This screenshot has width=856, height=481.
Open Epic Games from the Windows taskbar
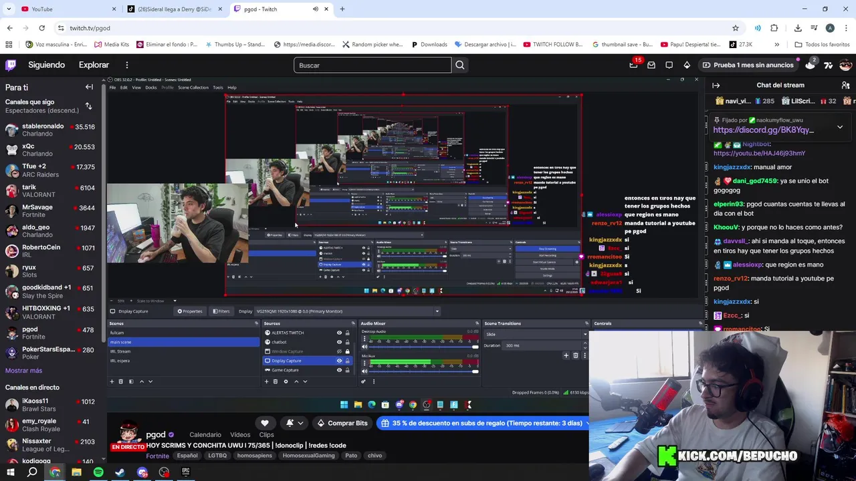pos(185,472)
